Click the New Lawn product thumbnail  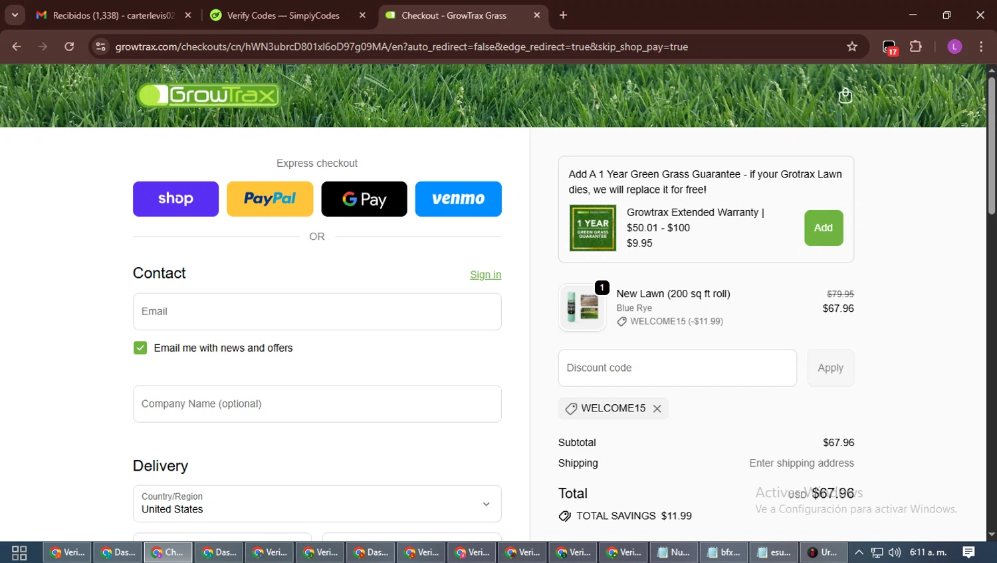click(x=583, y=308)
